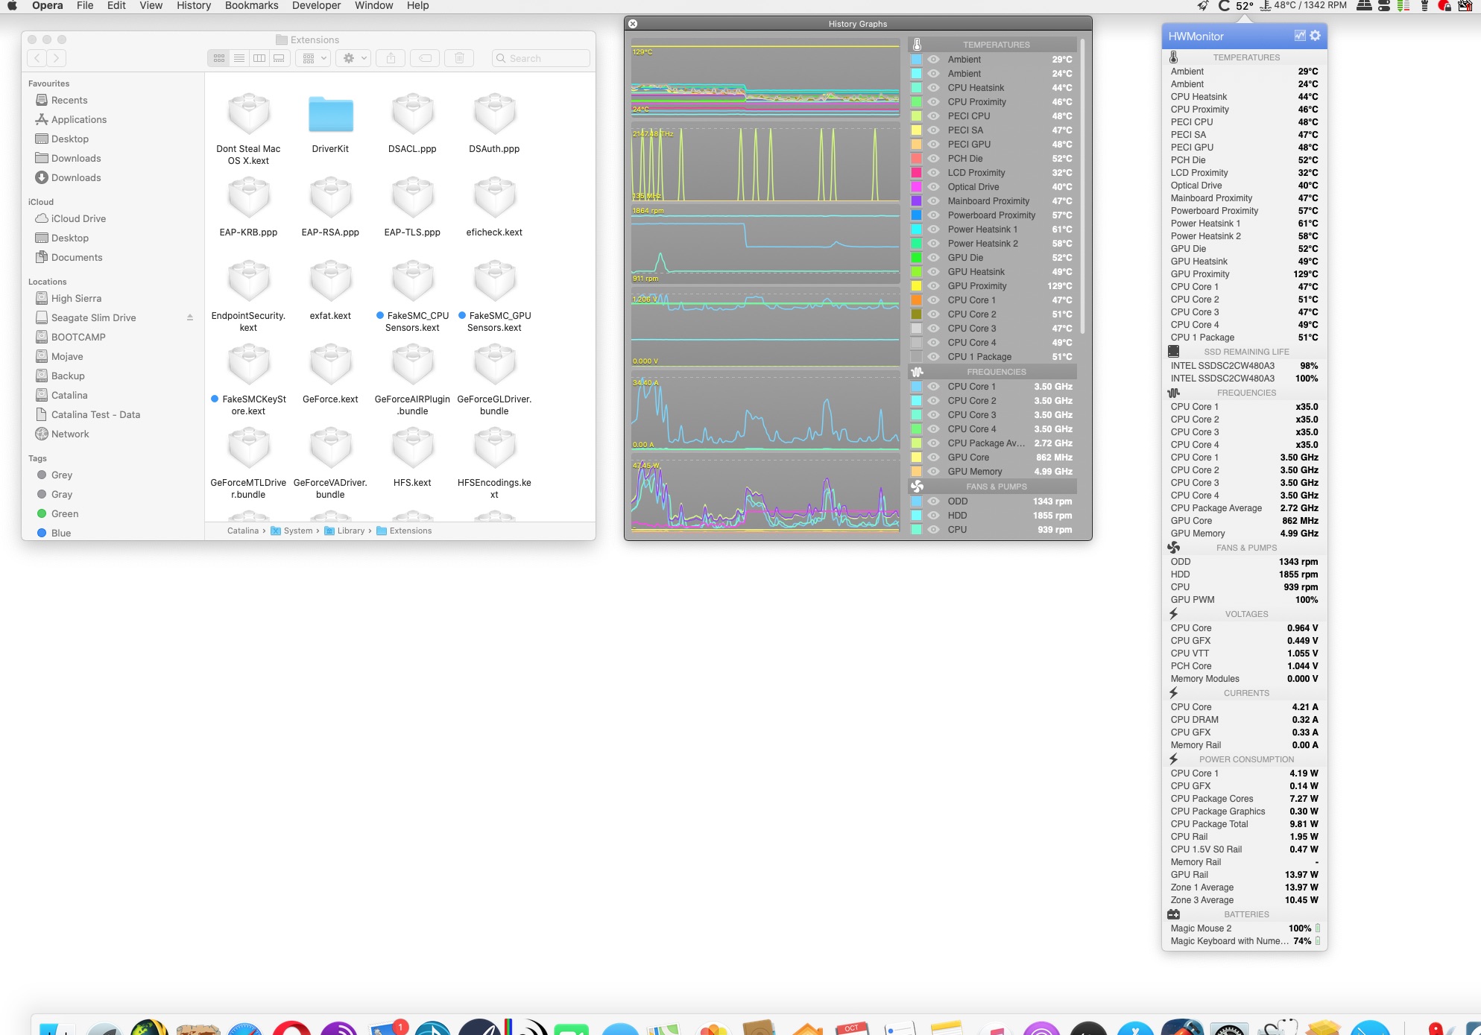Click the Finder share toolbar icon
Viewport: 1481px width, 1035px height.
[x=391, y=58]
